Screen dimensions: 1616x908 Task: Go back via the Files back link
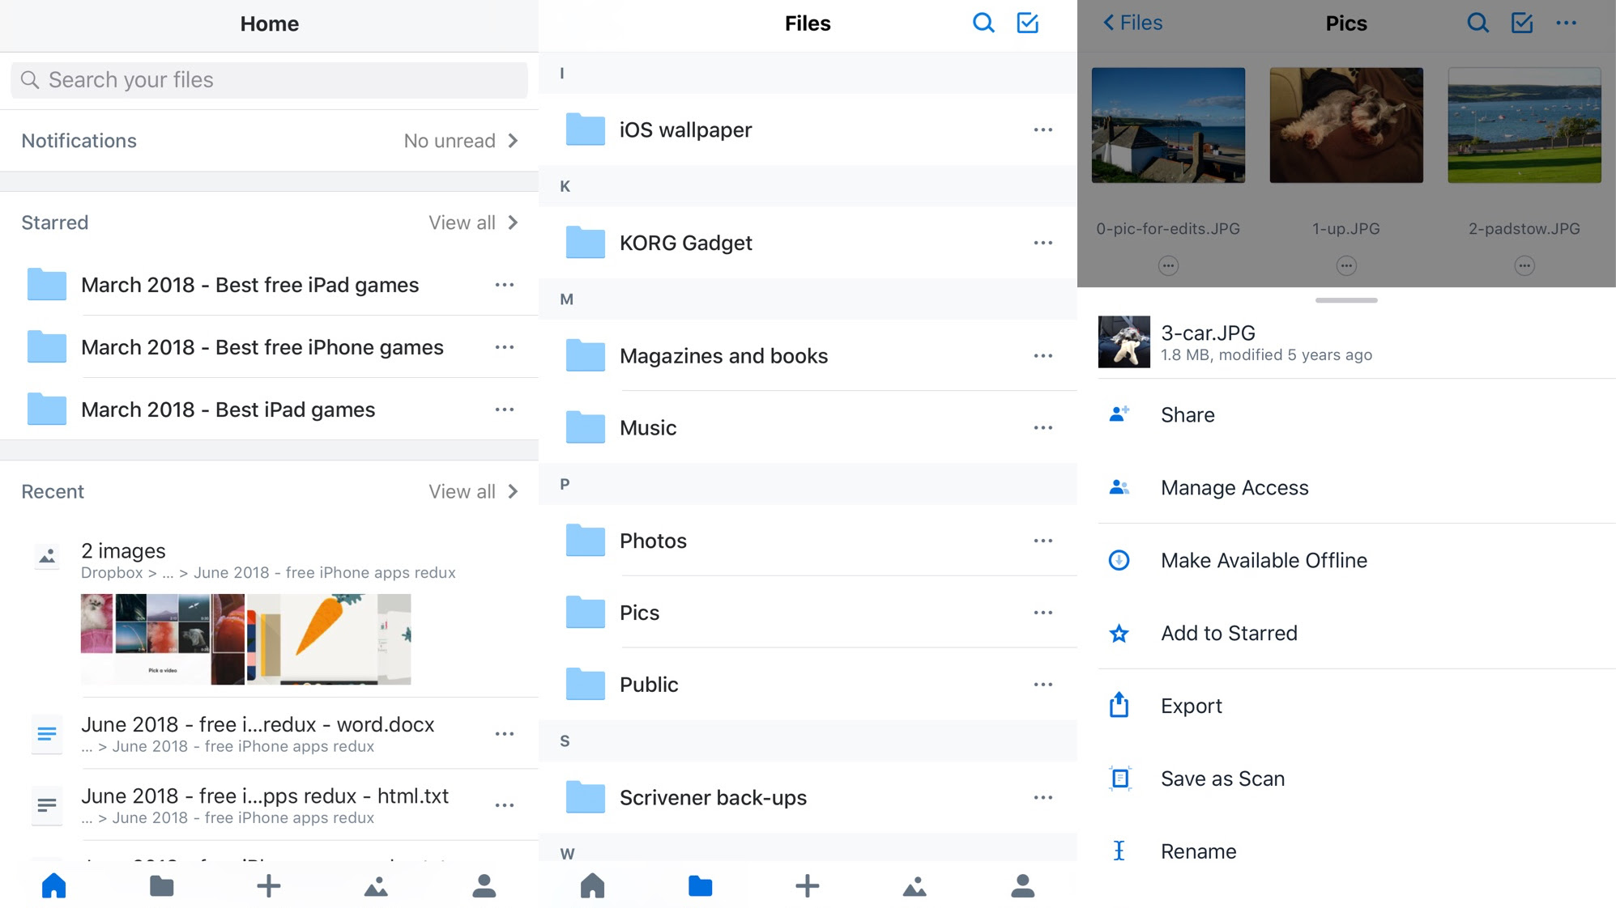click(x=1132, y=23)
